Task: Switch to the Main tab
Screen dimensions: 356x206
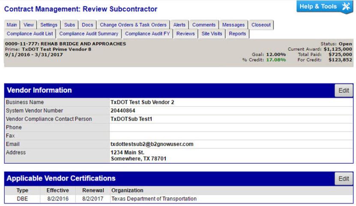Action: [11, 25]
